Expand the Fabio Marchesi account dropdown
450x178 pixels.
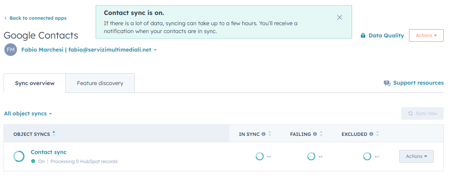coord(89,50)
